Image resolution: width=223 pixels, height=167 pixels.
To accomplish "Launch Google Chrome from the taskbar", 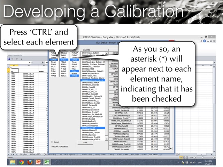I will point(21,162).
